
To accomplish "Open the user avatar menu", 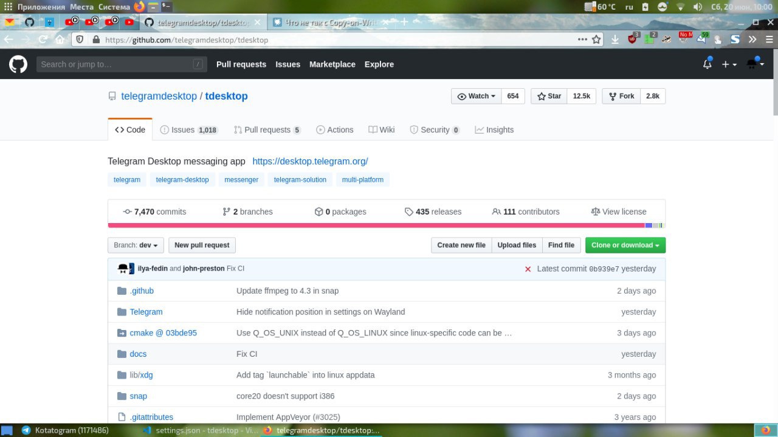I will coord(755,64).
